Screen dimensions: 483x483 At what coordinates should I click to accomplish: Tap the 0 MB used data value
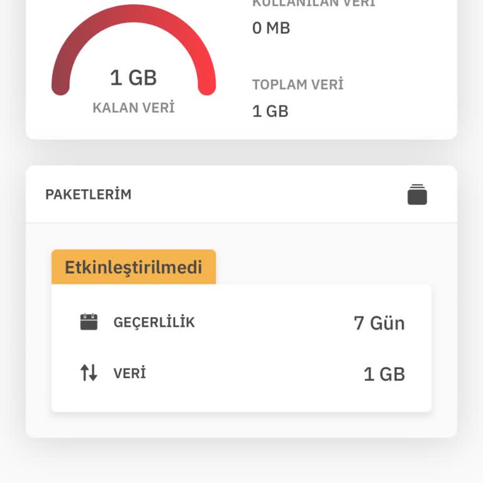[x=271, y=28]
